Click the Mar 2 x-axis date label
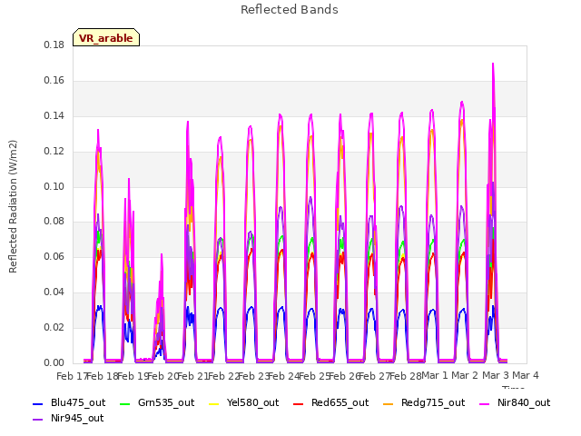The width and height of the screenshot is (581, 436). click(x=465, y=375)
